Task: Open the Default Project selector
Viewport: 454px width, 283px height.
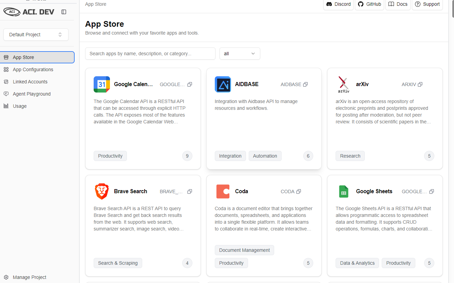Action: coord(36,35)
